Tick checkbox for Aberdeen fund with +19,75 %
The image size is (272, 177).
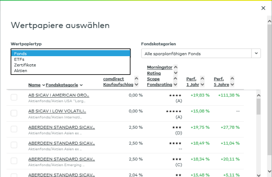click(x=14, y=129)
